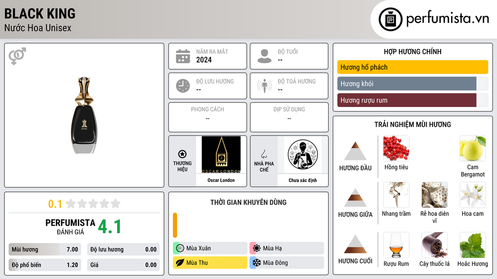
Task: Click the Phong cách card
Action: pyautogui.click(x=208, y=117)
